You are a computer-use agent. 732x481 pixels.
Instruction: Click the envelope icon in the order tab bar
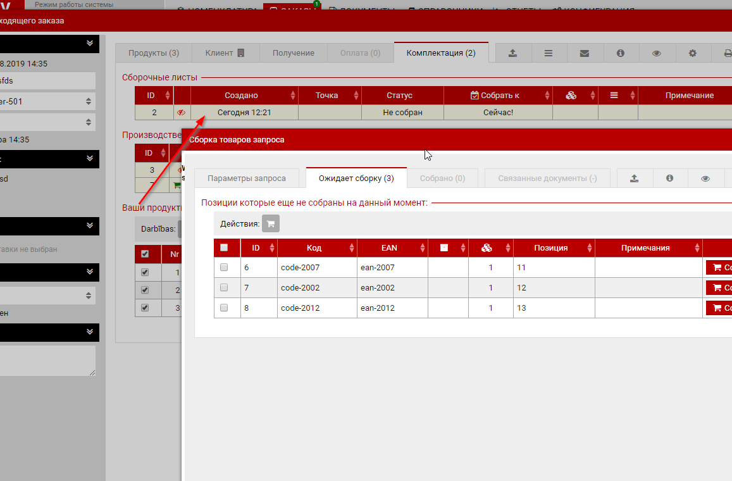coord(585,53)
